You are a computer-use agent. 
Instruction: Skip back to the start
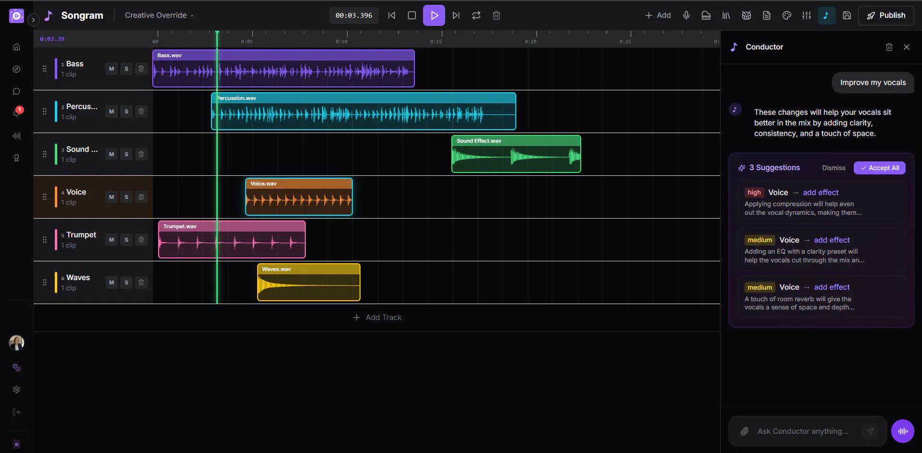[392, 15]
